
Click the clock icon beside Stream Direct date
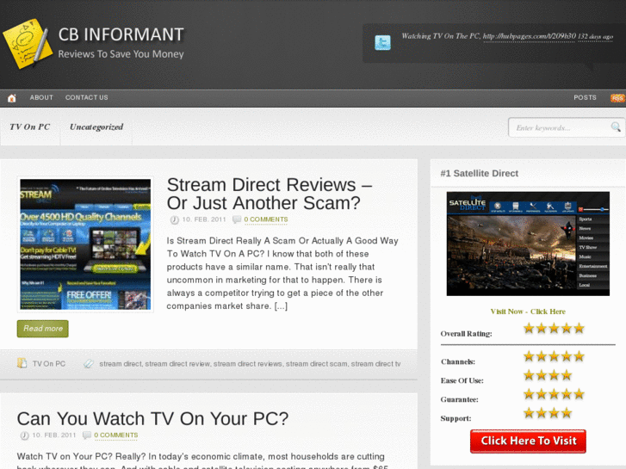pos(175,220)
